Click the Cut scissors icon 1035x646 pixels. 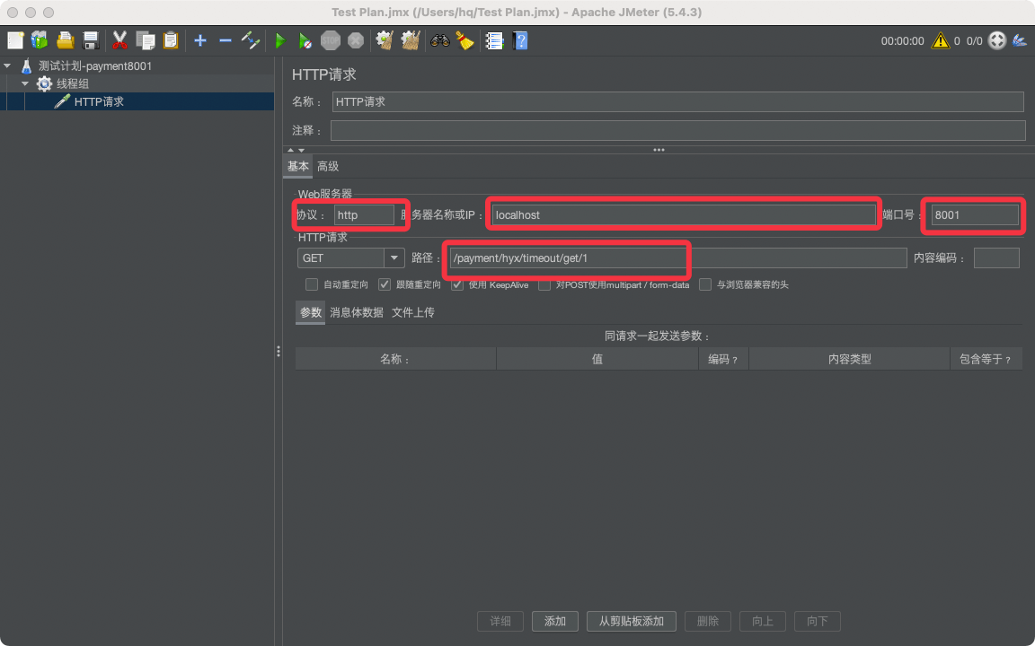(119, 41)
